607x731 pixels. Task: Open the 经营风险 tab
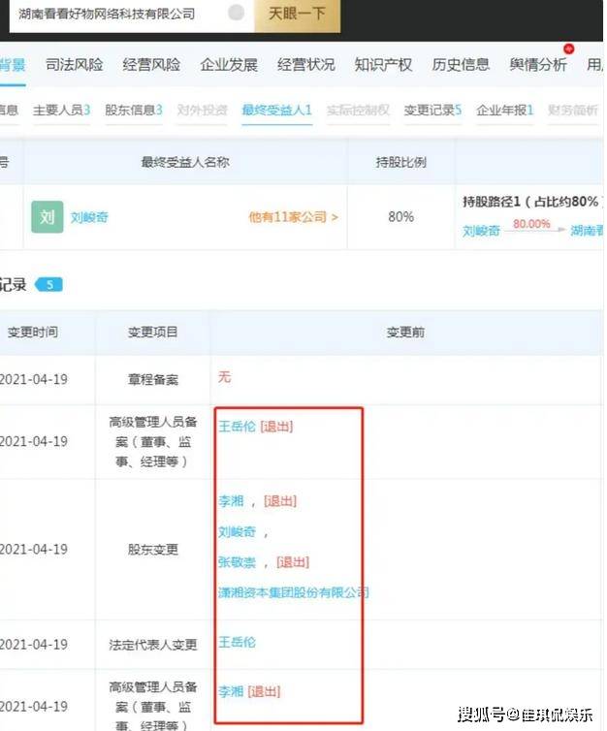pyautogui.click(x=151, y=65)
